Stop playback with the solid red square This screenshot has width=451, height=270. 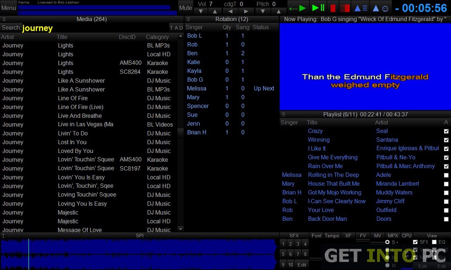pos(333,8)
